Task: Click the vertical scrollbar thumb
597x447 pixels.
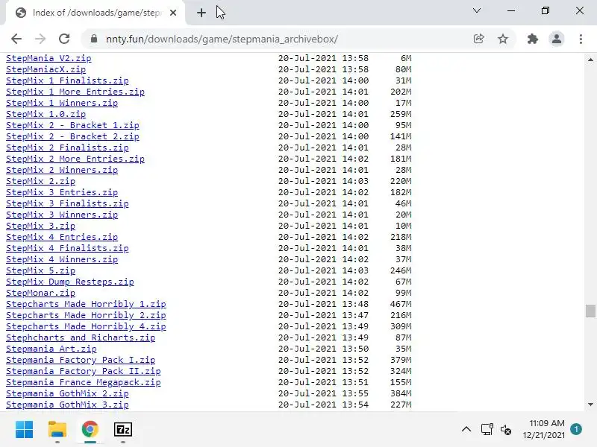Action: 590,311
